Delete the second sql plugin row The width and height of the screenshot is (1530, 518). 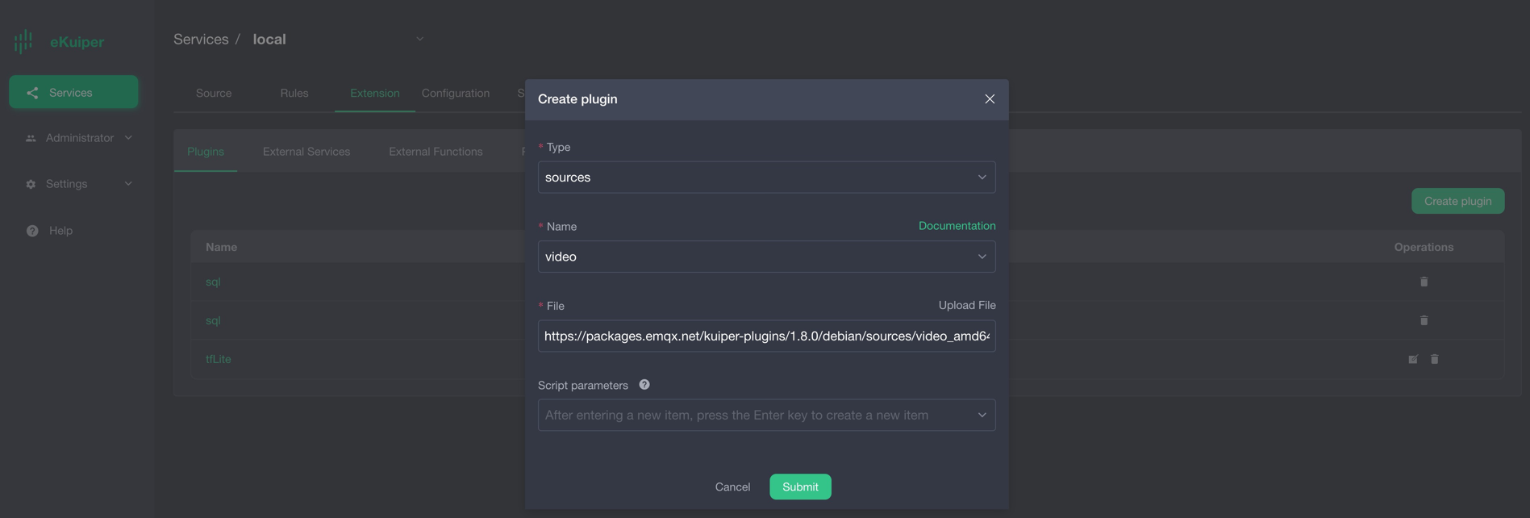tap(1424, 320)
